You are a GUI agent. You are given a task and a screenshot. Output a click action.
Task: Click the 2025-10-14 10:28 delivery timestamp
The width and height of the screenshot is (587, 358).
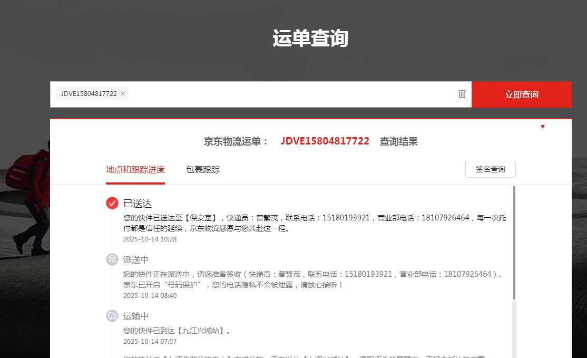[x=150, y=239]
